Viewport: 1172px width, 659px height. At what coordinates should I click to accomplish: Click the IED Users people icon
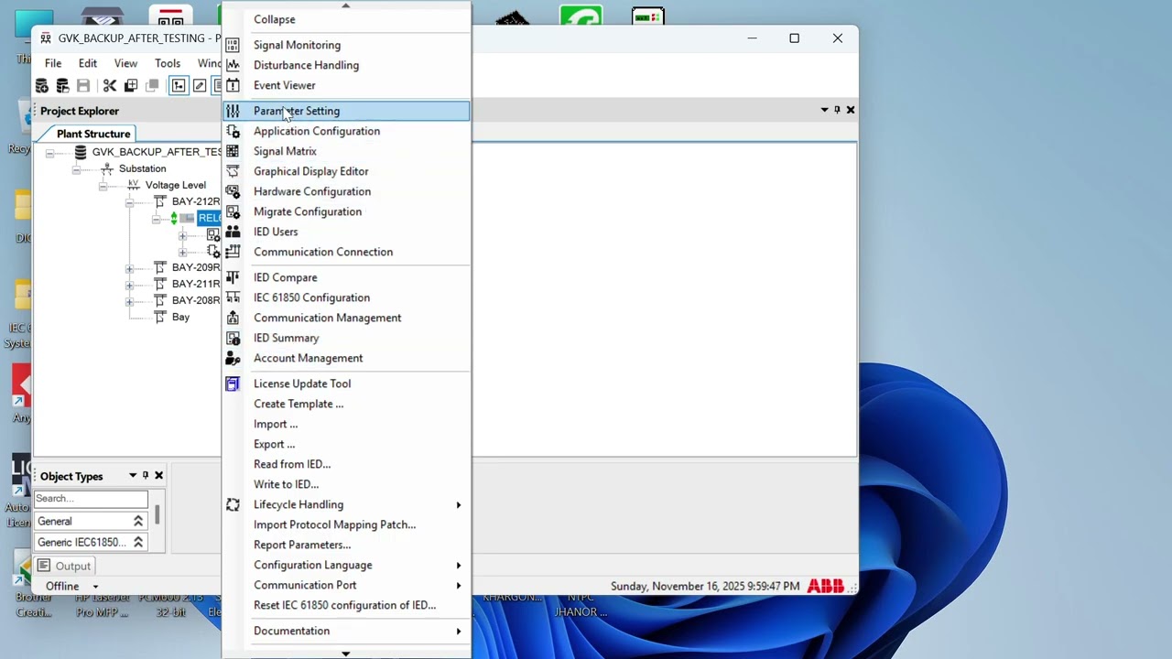[x=233, y=232]
